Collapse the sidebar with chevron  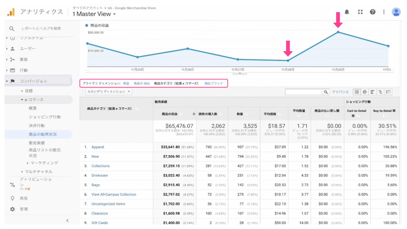click(68, 221)
